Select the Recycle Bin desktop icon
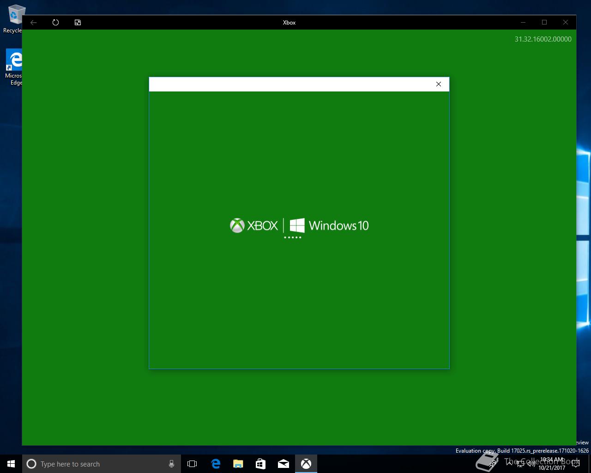The height and width of the screenshot is (473, 591). 14,18
